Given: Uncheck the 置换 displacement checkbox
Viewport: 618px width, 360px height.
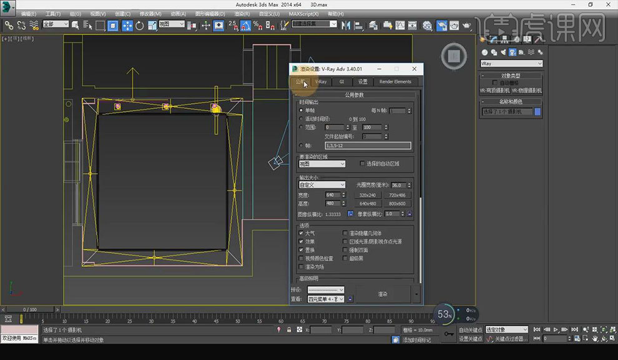Looking at the screenshot, I should click(x=301, y=250).
